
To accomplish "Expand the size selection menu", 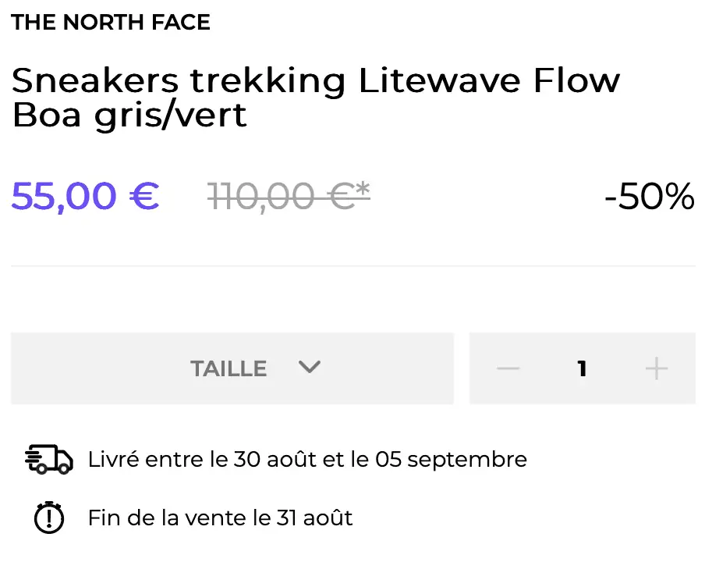I will [x=232, y=368].
